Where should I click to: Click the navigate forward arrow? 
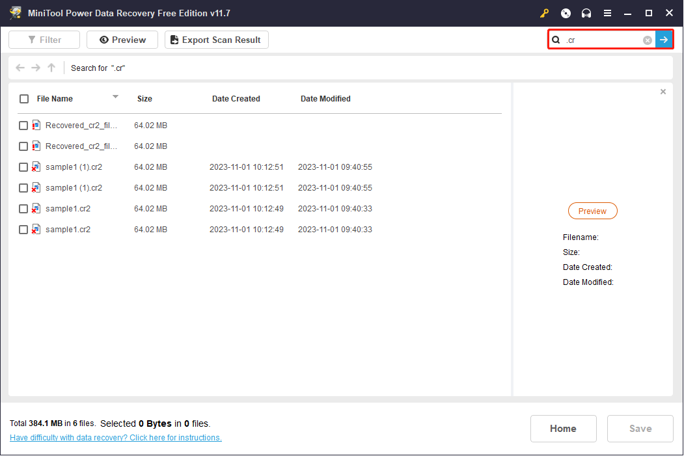35,68
